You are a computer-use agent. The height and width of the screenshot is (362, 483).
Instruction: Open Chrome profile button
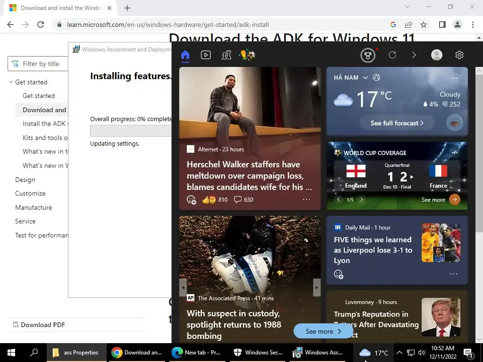click(458, 25)
